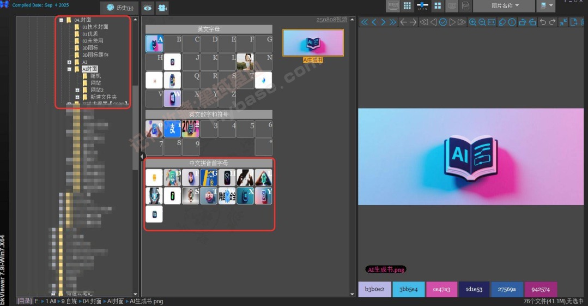The height and width of the screenshot is (306, 588).
Task: Zoom in with the magnifier plus icon
Action: pyautogui.click(x=472, y=22)
